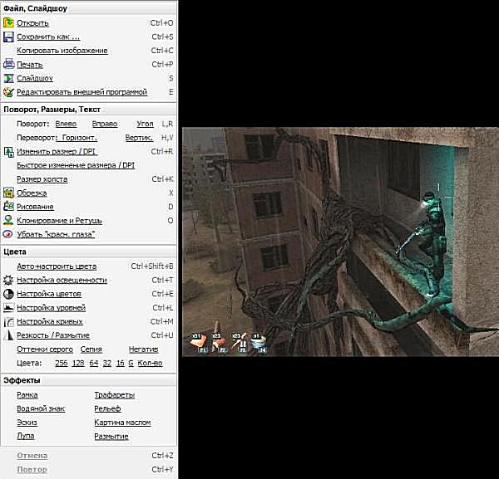Viewport: 499px width, 479px height.
Task: Apply the Картина маслом effect
Action: click(x=122, y=423)
